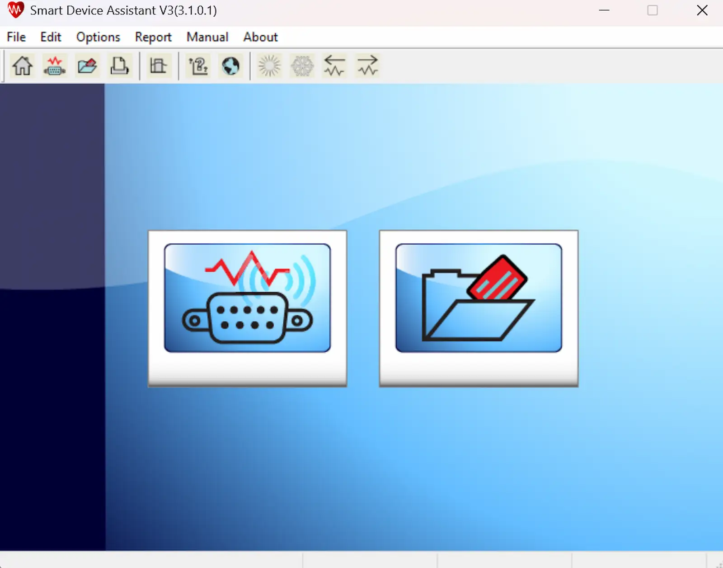Click the send waveform arrow icon
This screenshot has width=723, height=568.
point(367,66)
